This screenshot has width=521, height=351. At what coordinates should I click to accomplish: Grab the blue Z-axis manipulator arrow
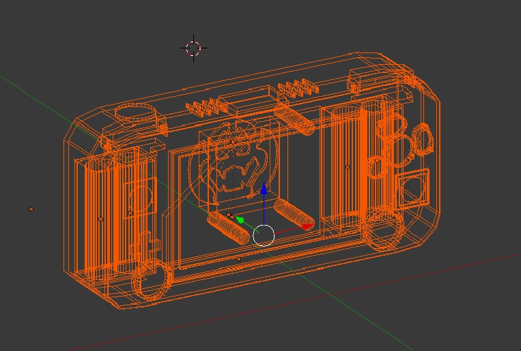[264, 189]
